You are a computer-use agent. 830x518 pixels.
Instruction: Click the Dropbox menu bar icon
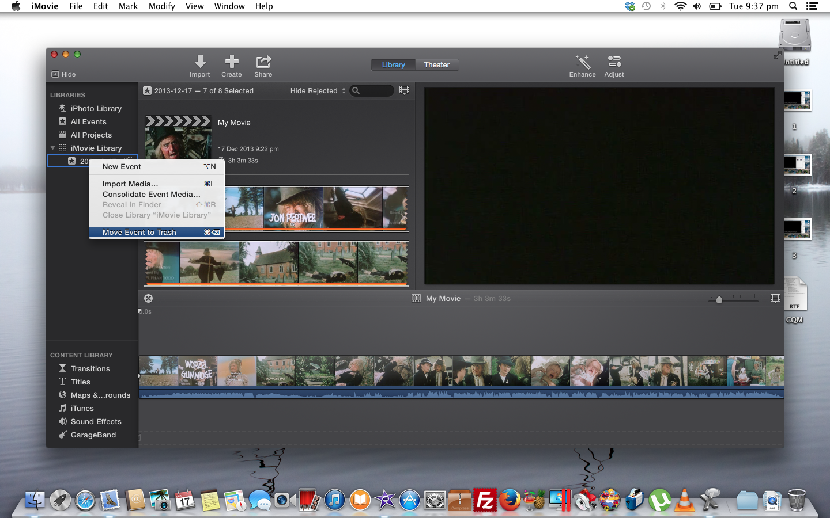(630, 6)
